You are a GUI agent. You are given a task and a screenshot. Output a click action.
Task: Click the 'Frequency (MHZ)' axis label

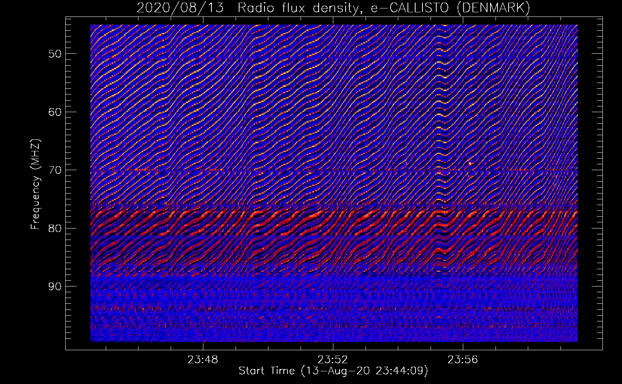tap(35, 185)
